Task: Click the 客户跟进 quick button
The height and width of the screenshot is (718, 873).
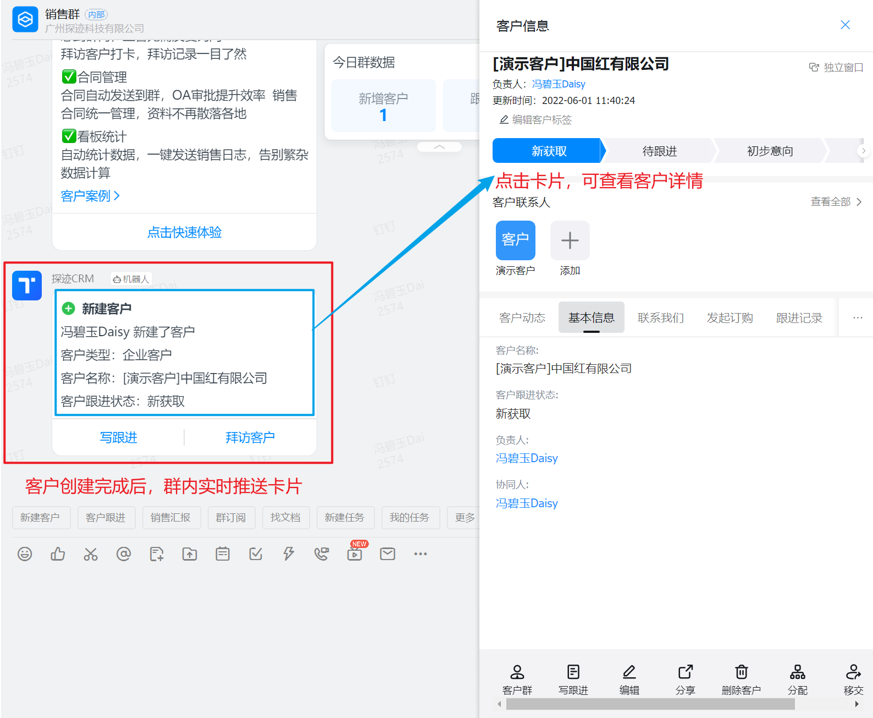Action: tap(106, 518)
